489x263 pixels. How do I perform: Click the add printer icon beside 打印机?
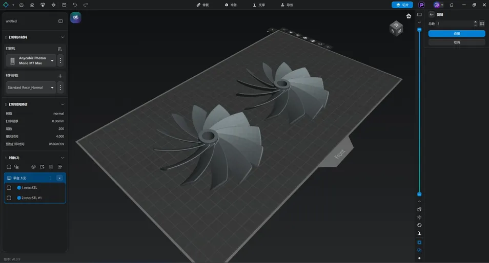[x=60, y=49]
